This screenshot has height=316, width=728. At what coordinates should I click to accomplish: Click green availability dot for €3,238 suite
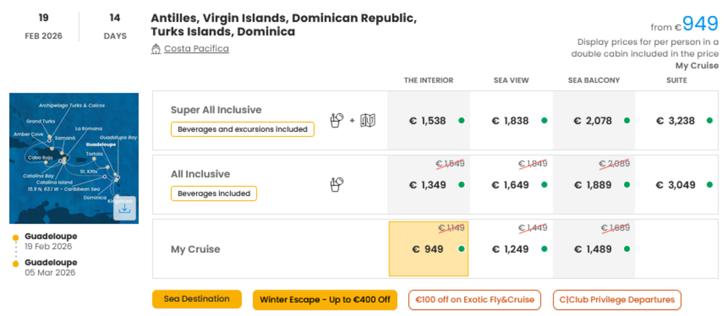pyautogui.click(x=709, y=120)
